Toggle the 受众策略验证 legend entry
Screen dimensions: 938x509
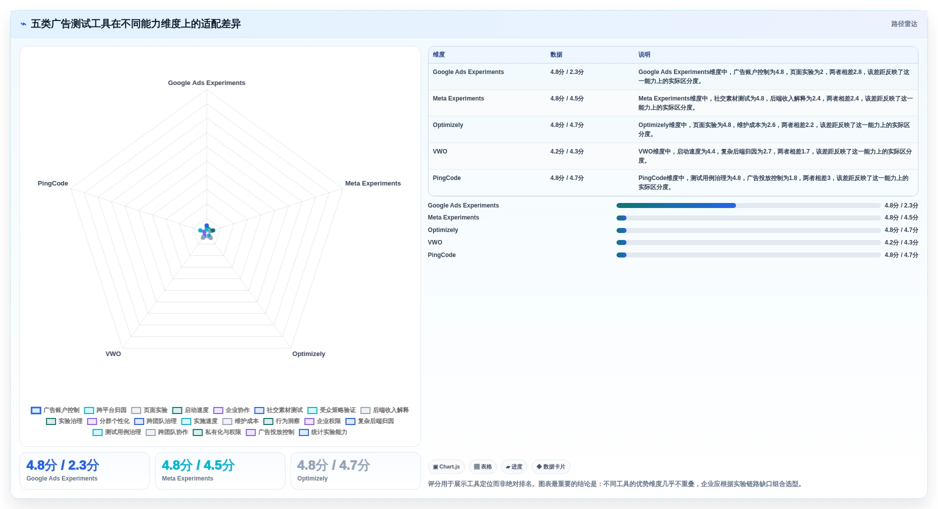pos(332,410)
